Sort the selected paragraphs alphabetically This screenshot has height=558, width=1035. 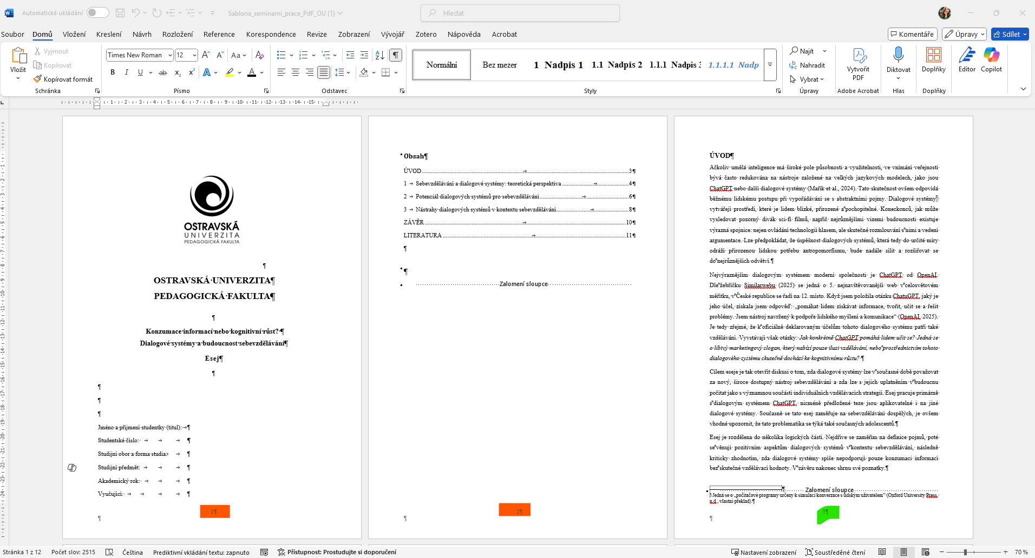(379, 55)
